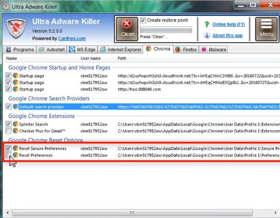Sort by the Path column header
The height and width of the screenshot is (218, 280).
197,58
